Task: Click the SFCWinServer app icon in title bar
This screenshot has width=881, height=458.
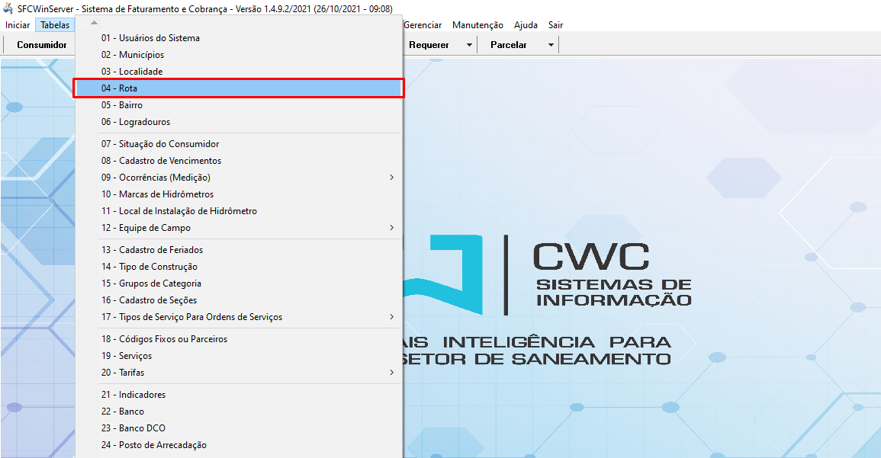Action: (8, 9)
